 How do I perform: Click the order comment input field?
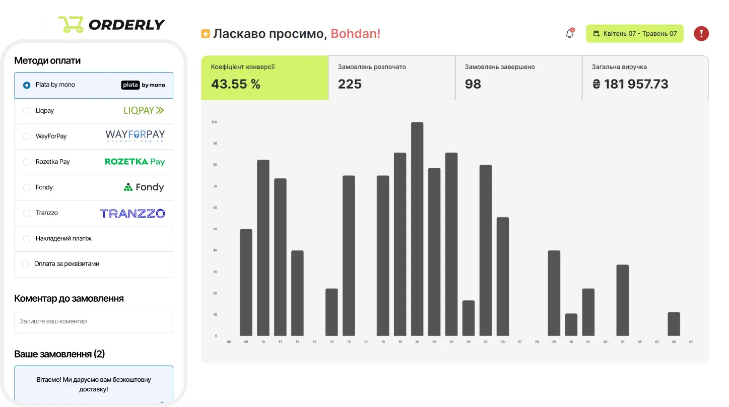[94, 321]
